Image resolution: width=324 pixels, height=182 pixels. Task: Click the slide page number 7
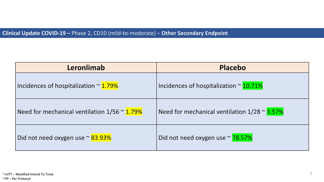pos(311,174)
